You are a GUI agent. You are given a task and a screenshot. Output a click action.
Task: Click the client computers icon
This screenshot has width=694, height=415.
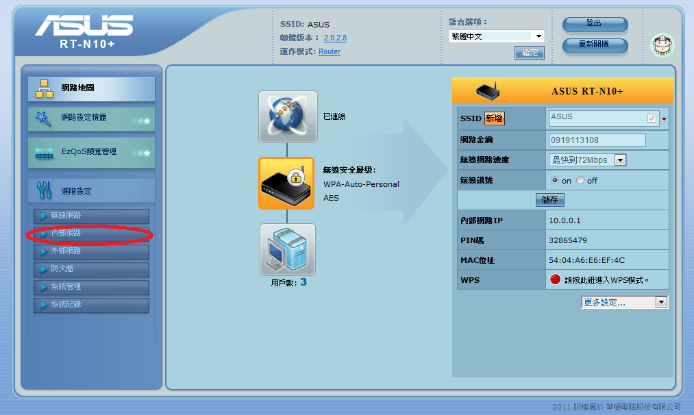pyautogui.click(x=288, y=249)
